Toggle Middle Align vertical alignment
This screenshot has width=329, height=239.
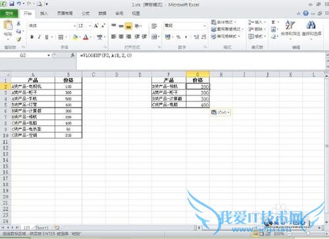[121, 26]
